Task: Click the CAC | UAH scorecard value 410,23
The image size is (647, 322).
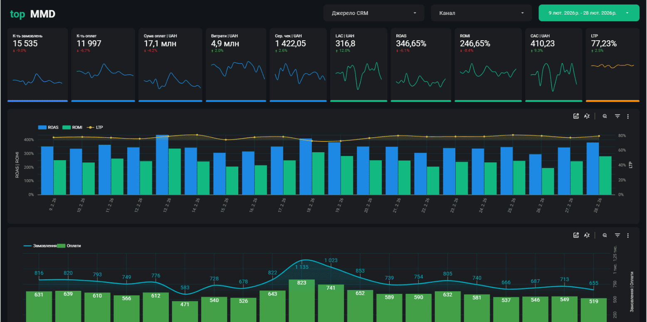Action: coord(543,44)
